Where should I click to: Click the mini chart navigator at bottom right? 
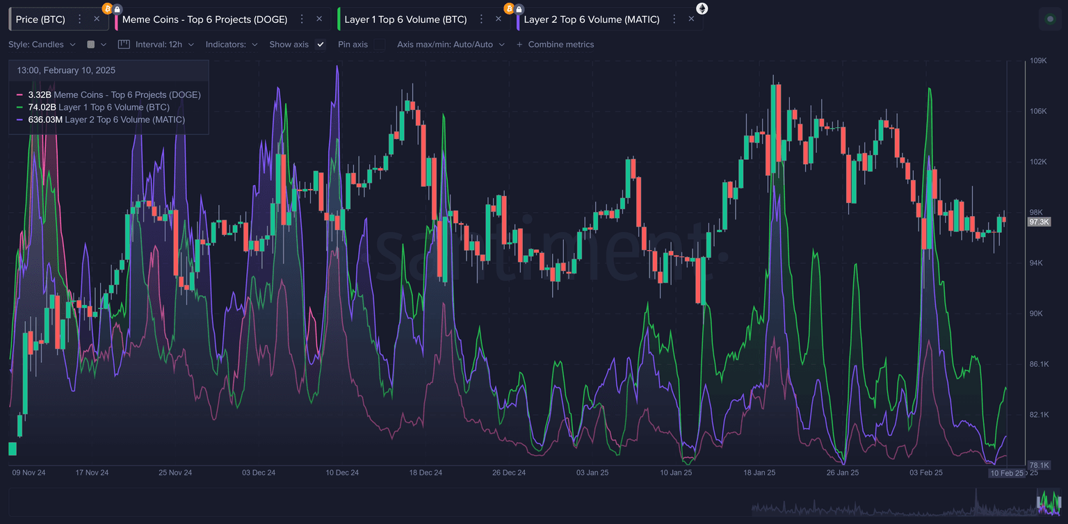1049,502
